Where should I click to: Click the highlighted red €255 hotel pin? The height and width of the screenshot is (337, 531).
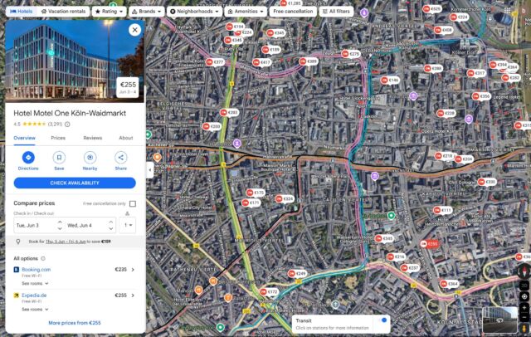(430, 243)
